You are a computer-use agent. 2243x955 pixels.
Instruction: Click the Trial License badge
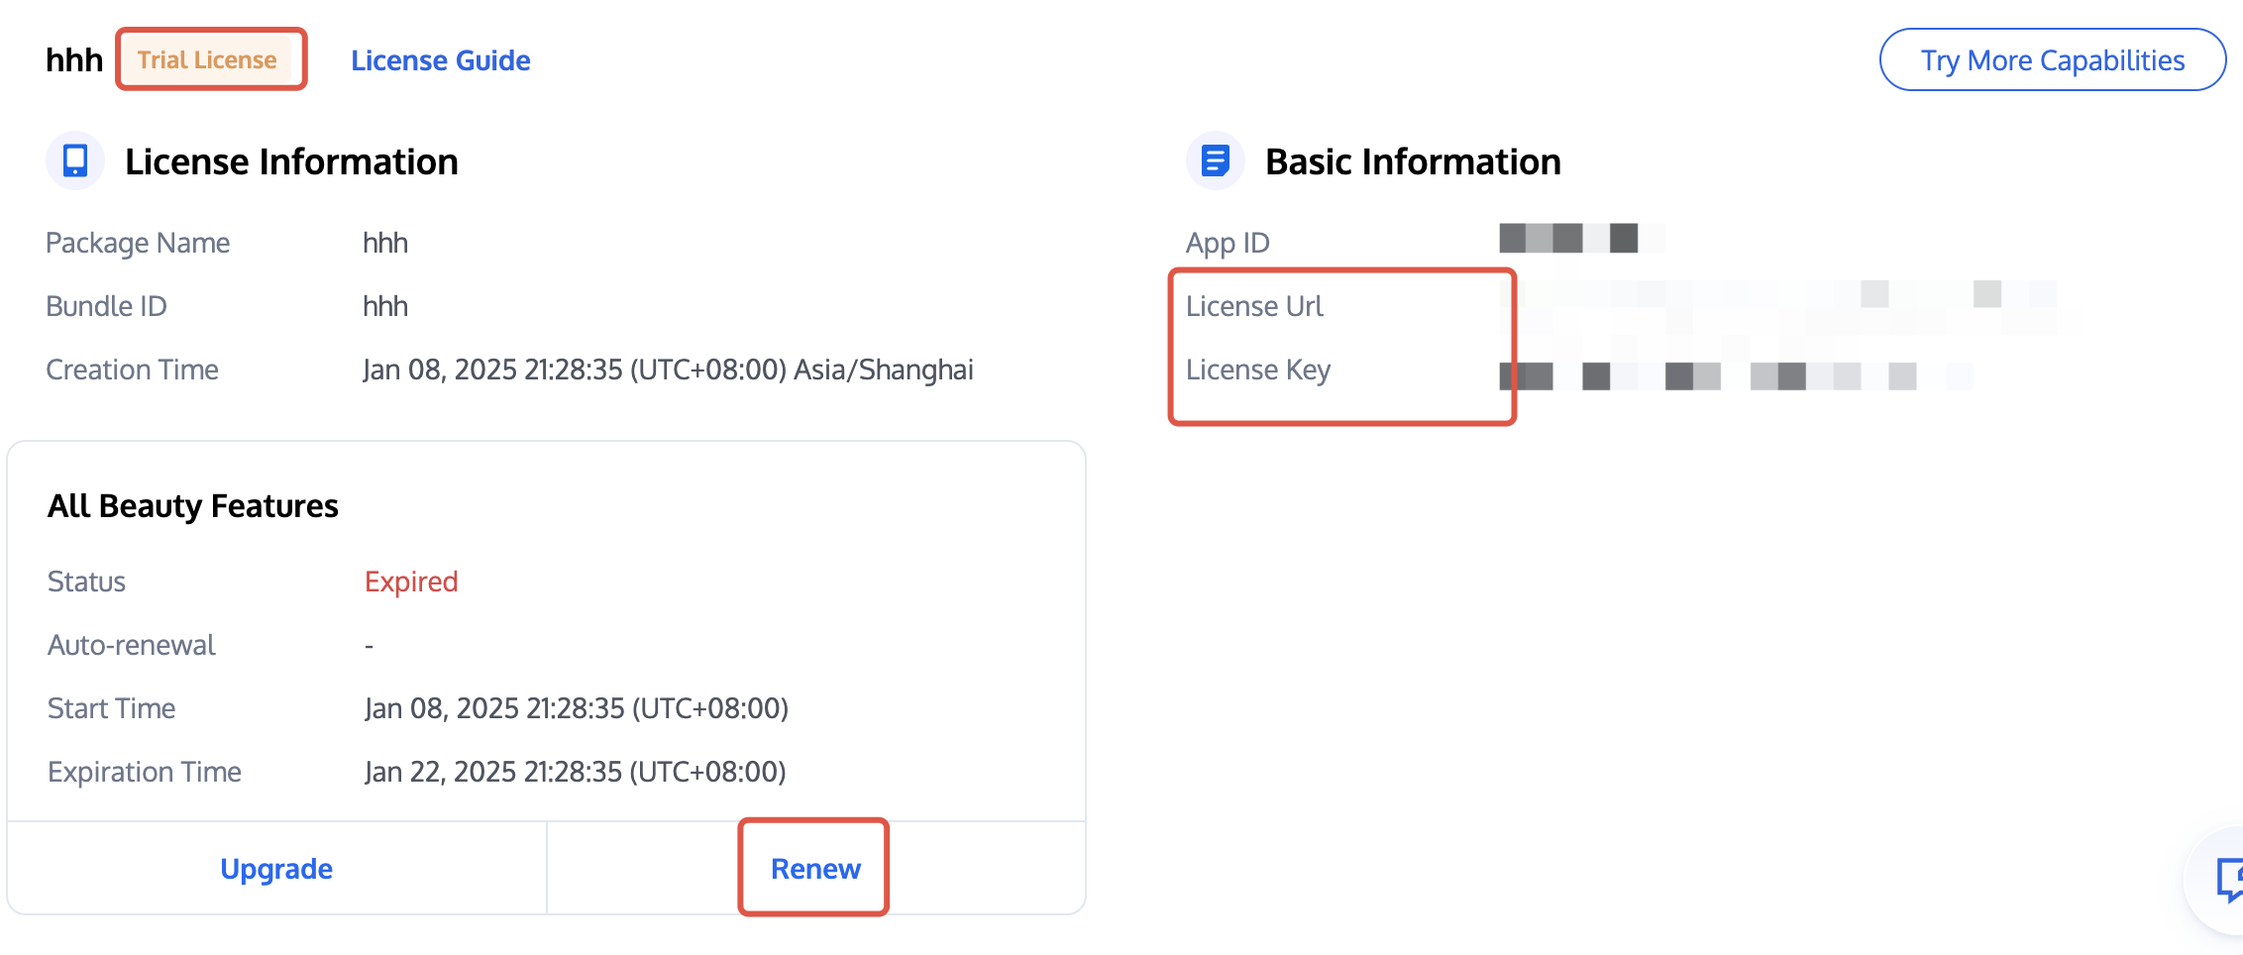[x=207, y=59]
